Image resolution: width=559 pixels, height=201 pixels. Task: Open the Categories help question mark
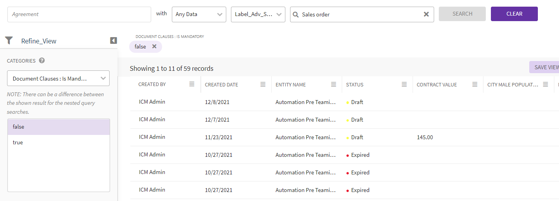coord(42,61)
